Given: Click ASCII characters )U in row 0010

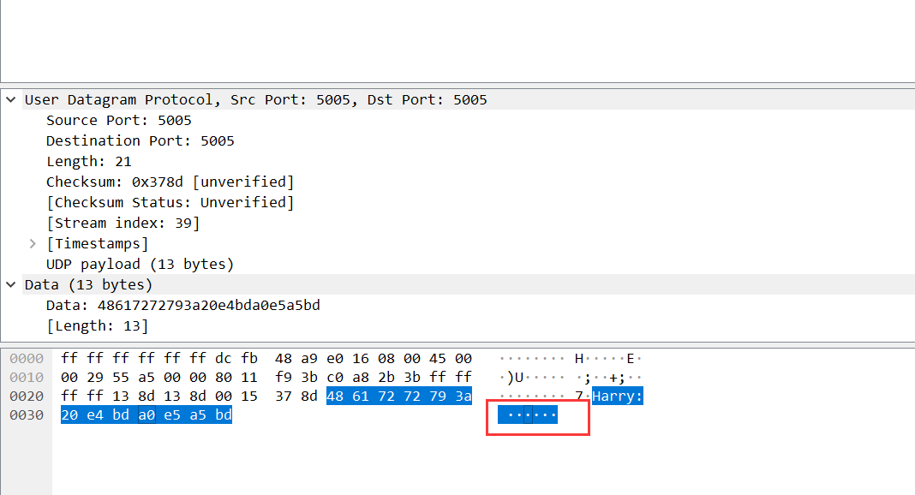Looking at the screenshot, I should pos(515,377).
